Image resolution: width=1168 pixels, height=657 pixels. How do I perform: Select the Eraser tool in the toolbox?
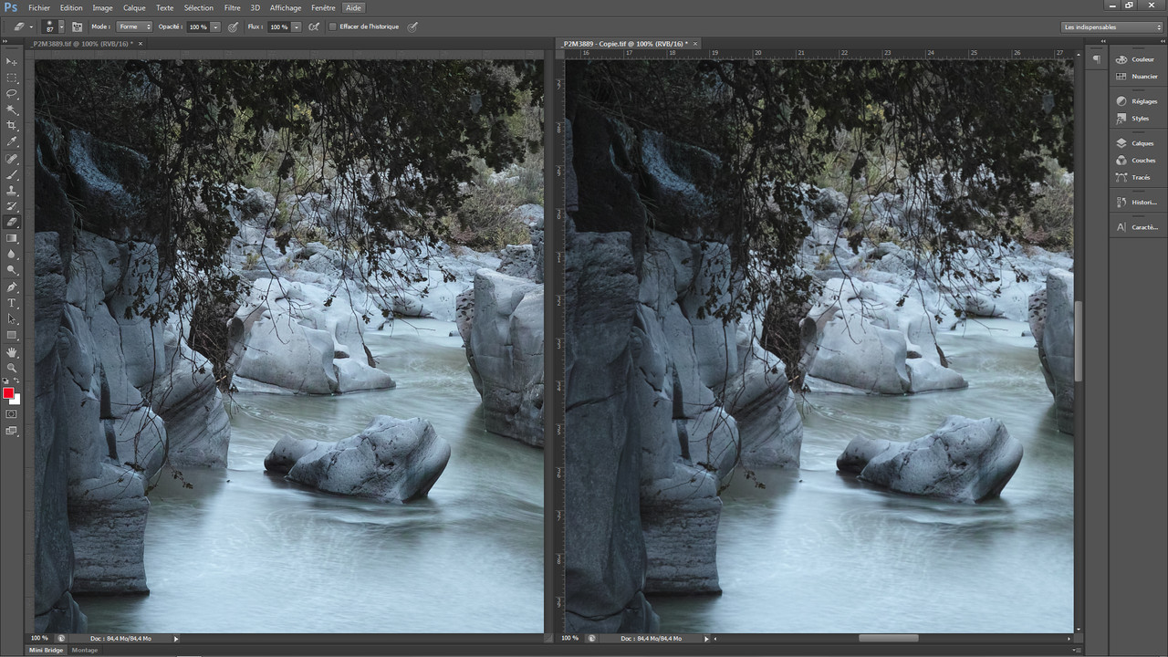(12, 222)
